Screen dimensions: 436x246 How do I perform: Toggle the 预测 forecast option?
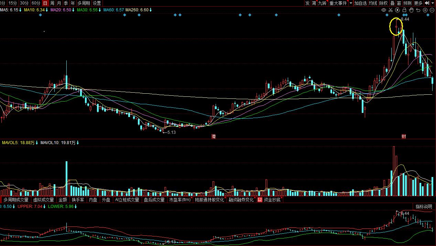click(407, 3)
